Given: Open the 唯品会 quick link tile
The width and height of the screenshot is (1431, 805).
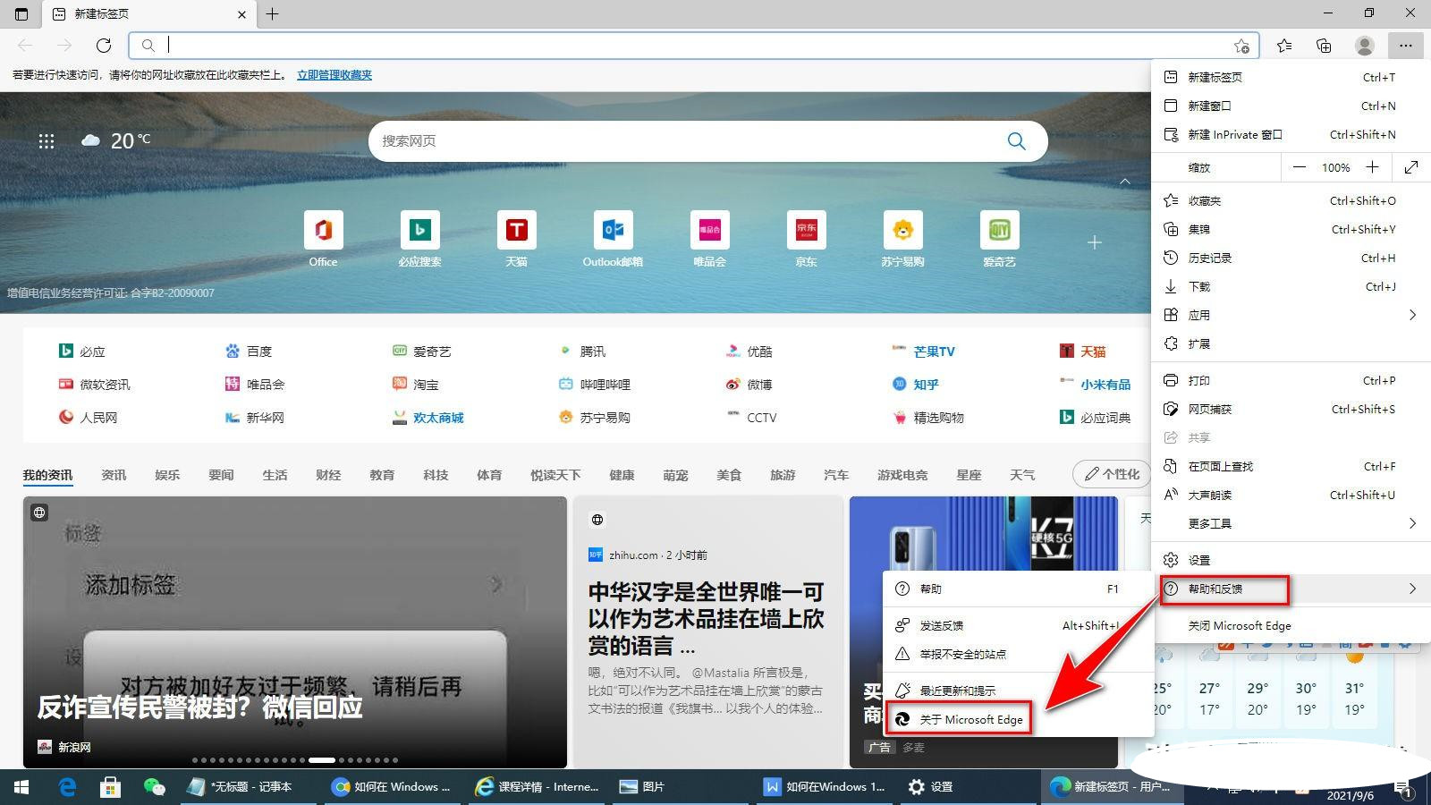Looking at the screenshot, I should [x=709, y=239].
